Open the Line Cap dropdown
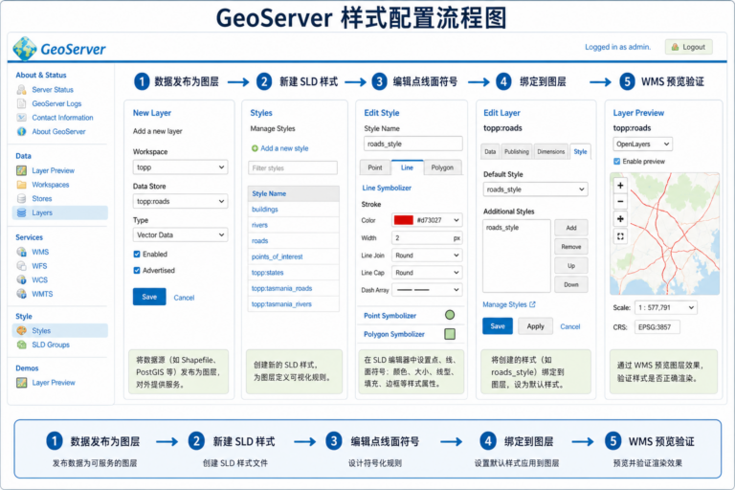 [x=427, y=273]
